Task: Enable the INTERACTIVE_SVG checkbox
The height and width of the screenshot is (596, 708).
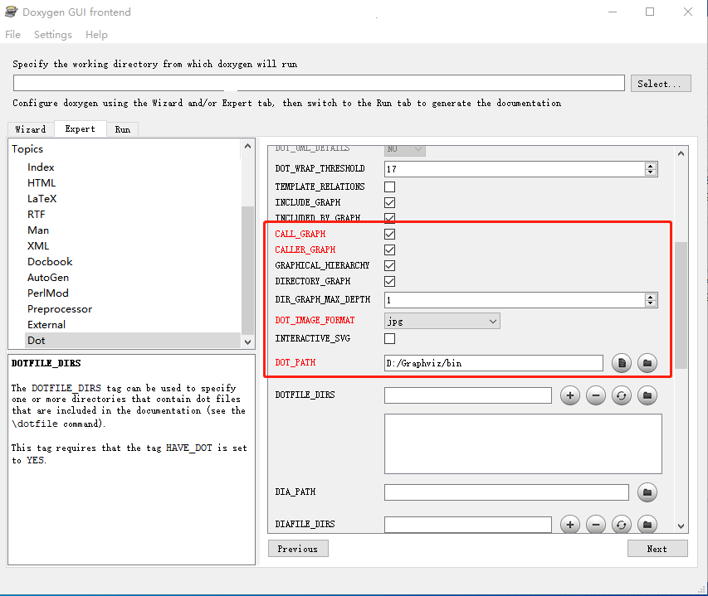Action: coord(389,338)
